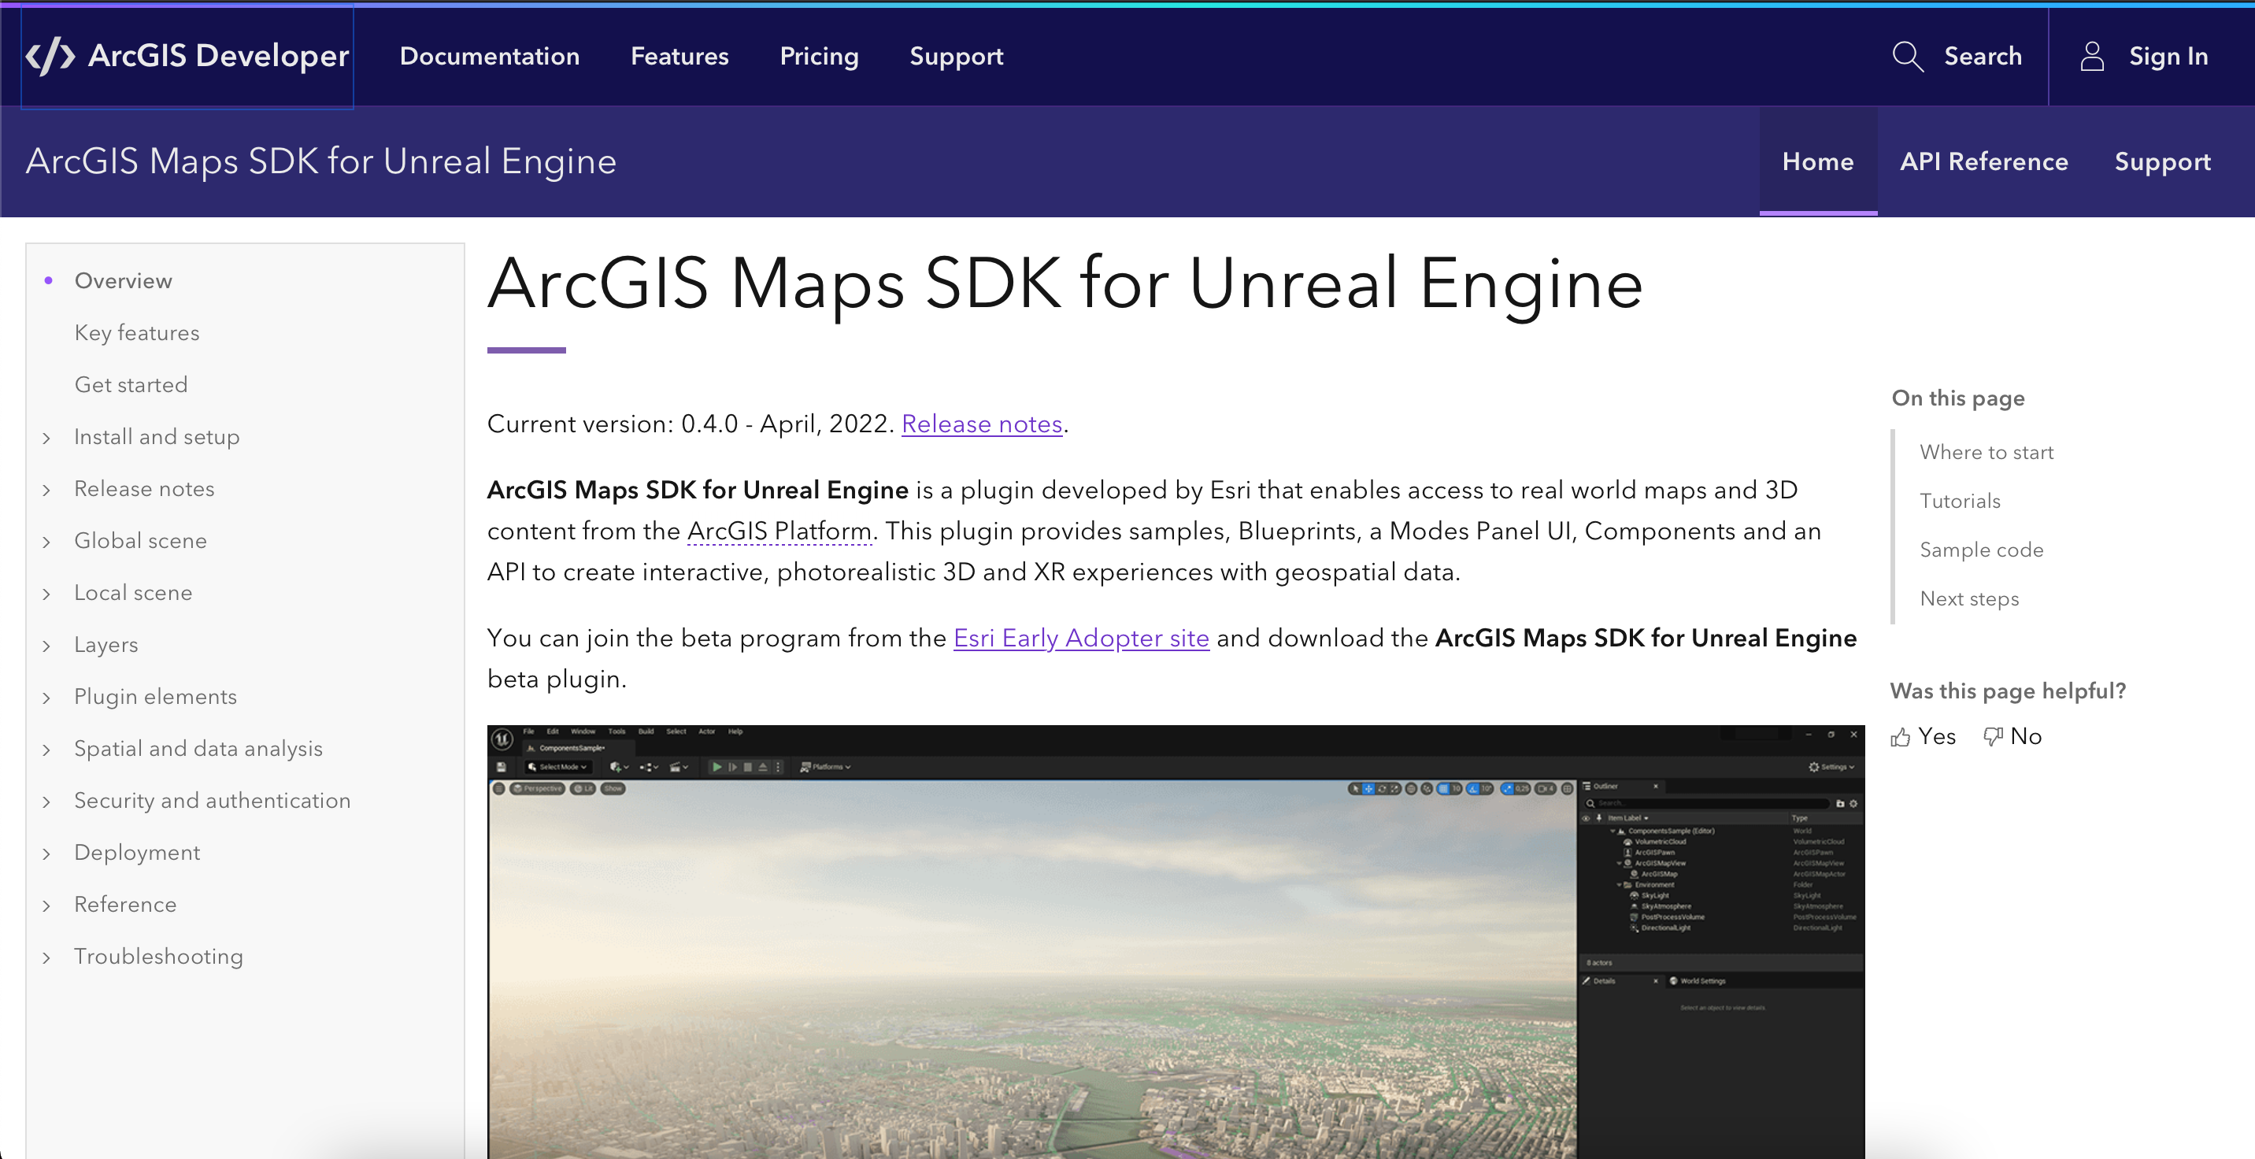Image resolution: width=2255 pixels, height=1159 pixels.
Task: Open the Features menu
Action: click(679, 57)
